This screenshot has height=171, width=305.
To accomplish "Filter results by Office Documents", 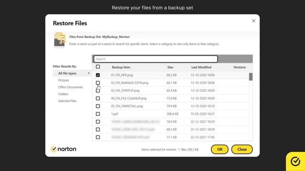I will pyautogui.click(x=70, y=87).
